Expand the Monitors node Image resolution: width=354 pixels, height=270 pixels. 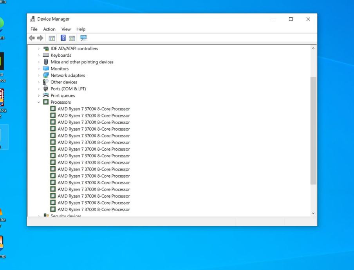pyautogui.click(x=39, y=68)
